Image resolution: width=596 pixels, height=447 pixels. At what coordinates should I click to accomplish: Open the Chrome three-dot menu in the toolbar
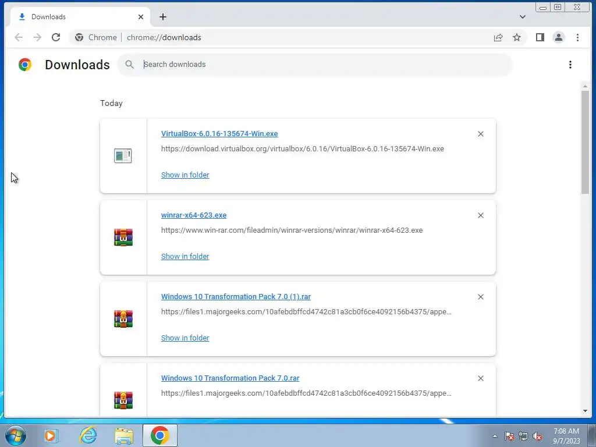pos(577,37)
